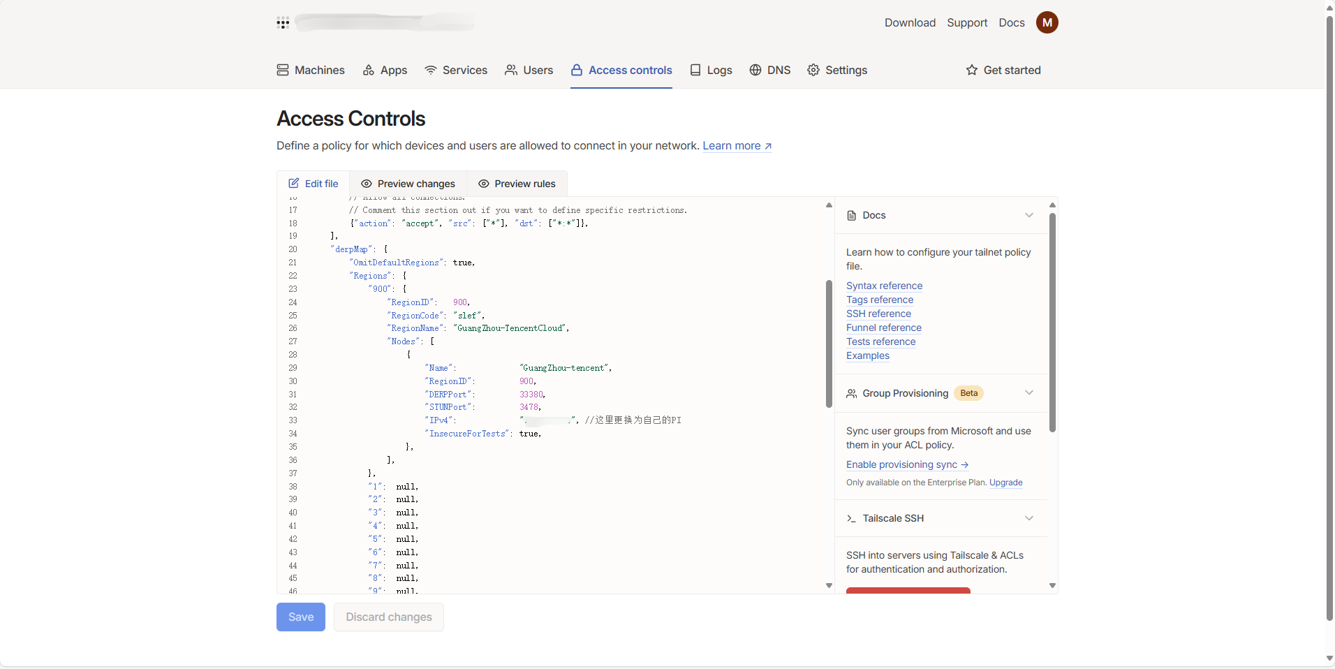1335x669 pixels.
Task: Open the Syntax reference link
Action: pyautogui.click(x=884, y=286)
